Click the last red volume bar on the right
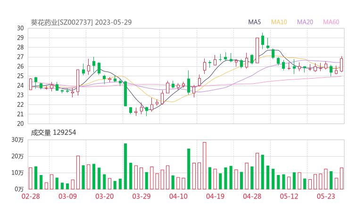The height and width of the screenshot is (207, 349). pos(341,179)
